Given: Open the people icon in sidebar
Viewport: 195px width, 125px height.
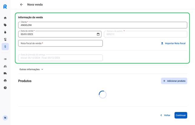Looking at the screenshot, I should [x=5, y=66].
